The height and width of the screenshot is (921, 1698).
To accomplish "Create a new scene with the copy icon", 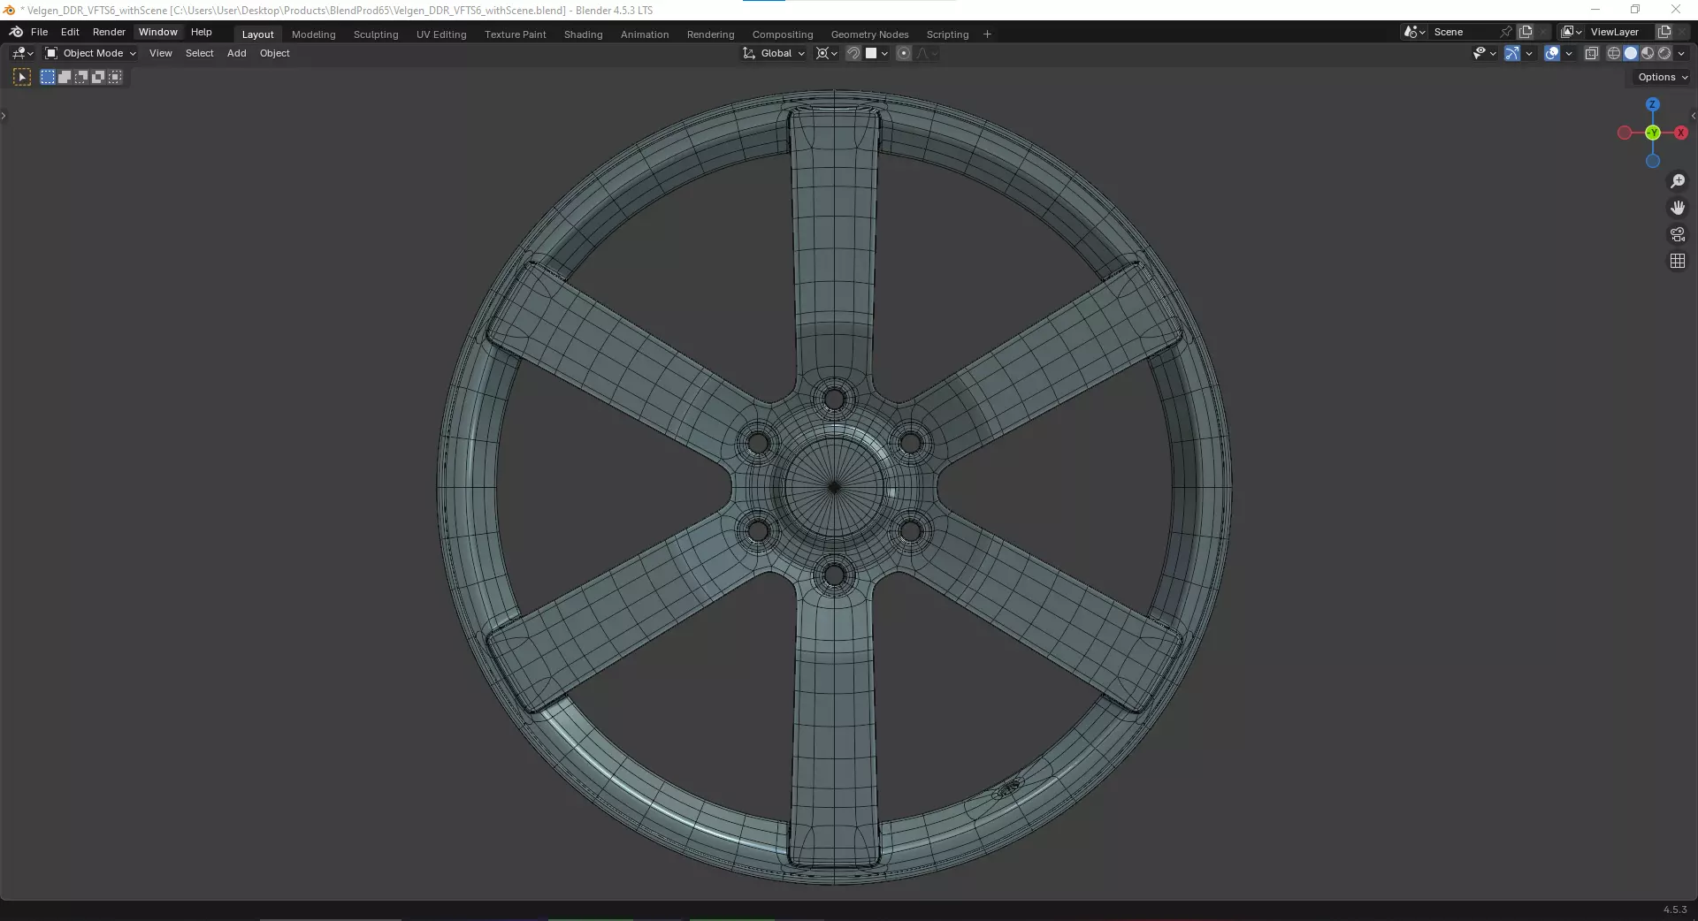I will pos(1526,32).
